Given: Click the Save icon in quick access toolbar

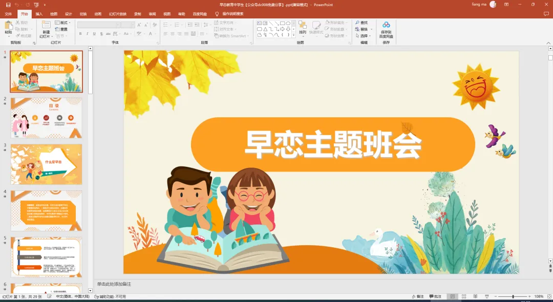Looking at the screenshot, I should [8, 5].
